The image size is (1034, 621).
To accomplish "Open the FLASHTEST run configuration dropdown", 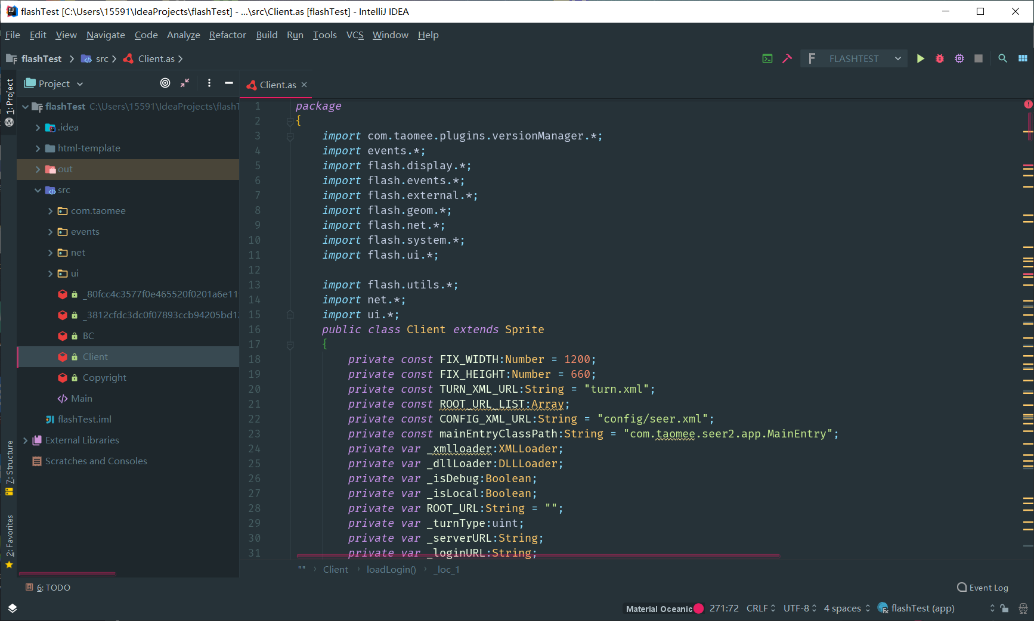I will pyautogui.click(x=854, y=58).
